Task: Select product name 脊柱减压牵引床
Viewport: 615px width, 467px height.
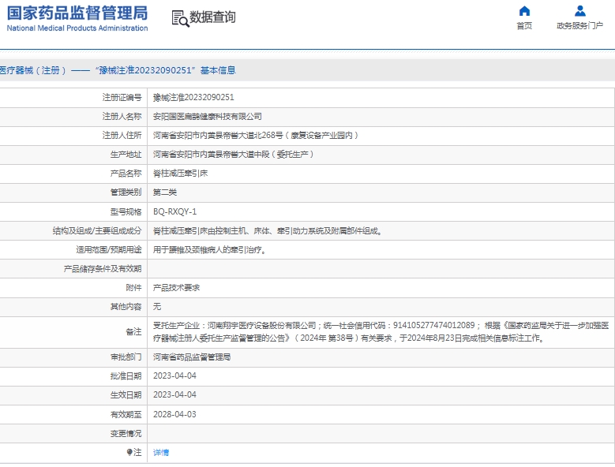Action: pyautogui.click(x=180, y=174)
